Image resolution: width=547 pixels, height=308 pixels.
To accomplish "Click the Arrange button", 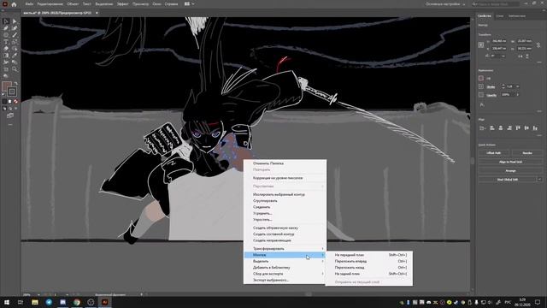I will coord(510,171).
